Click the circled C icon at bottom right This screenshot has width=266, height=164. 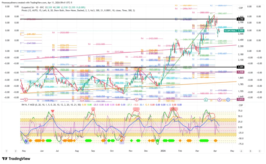(x=259, y=151)
